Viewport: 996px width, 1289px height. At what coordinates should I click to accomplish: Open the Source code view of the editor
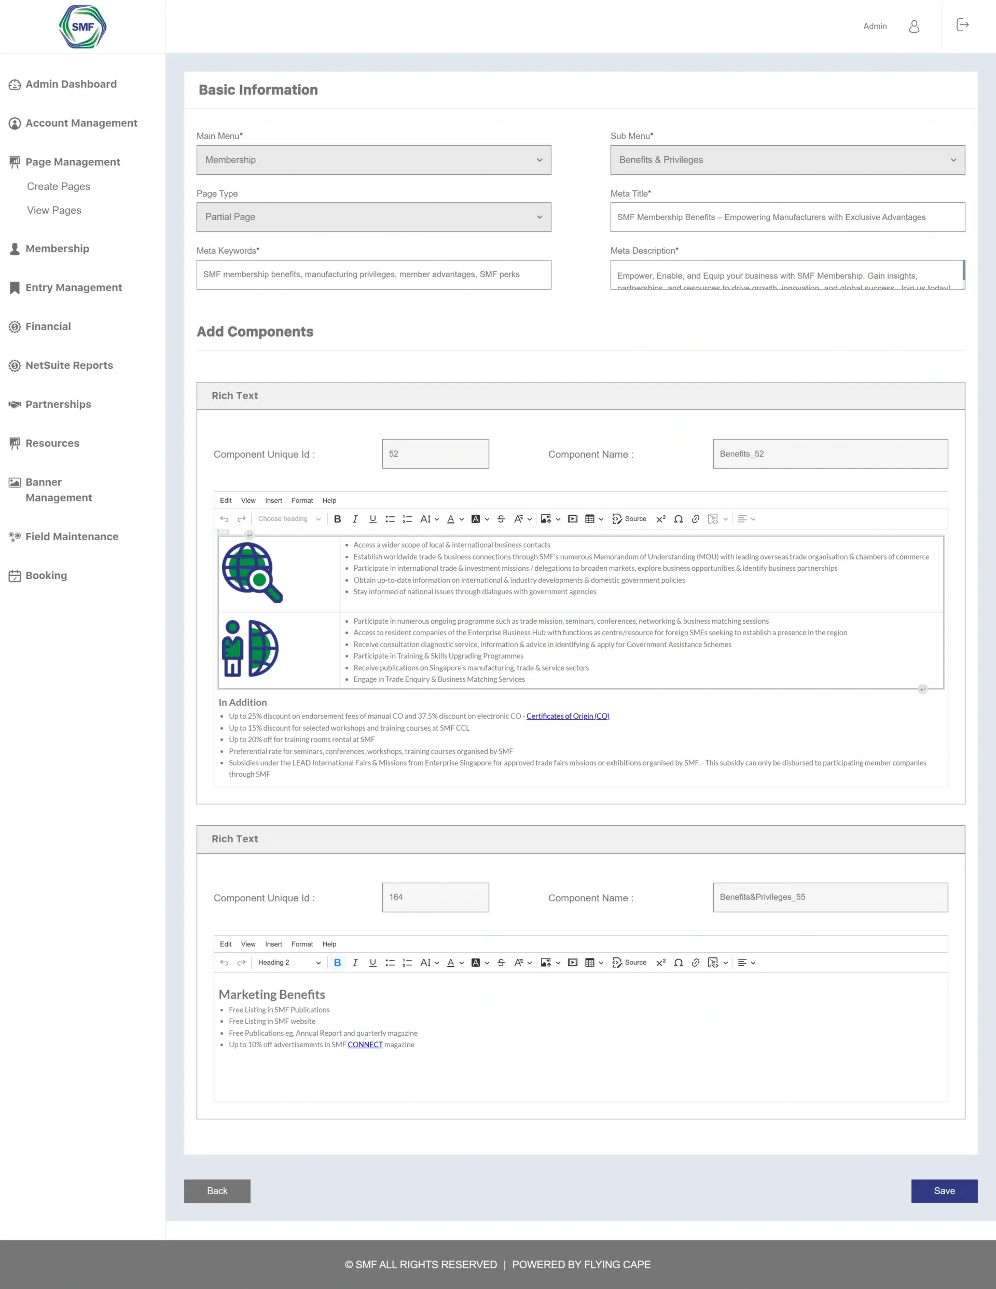pyautogui.click(x=630, y=519)
